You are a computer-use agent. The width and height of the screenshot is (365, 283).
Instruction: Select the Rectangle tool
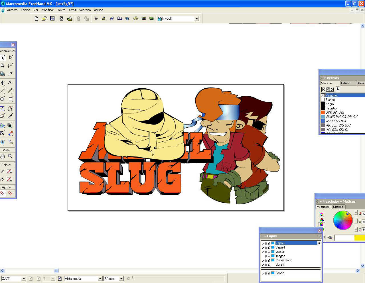[x=11, y=99]
